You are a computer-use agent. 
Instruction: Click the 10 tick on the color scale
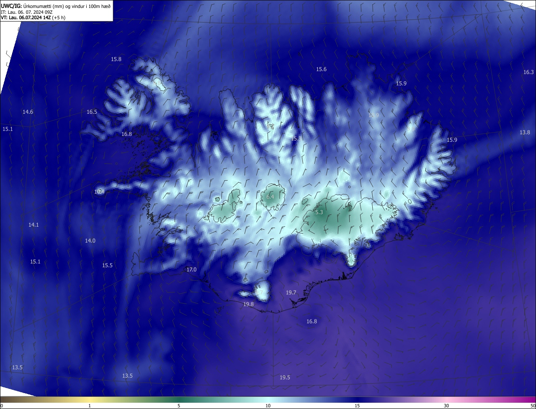(x=268, y=406)
